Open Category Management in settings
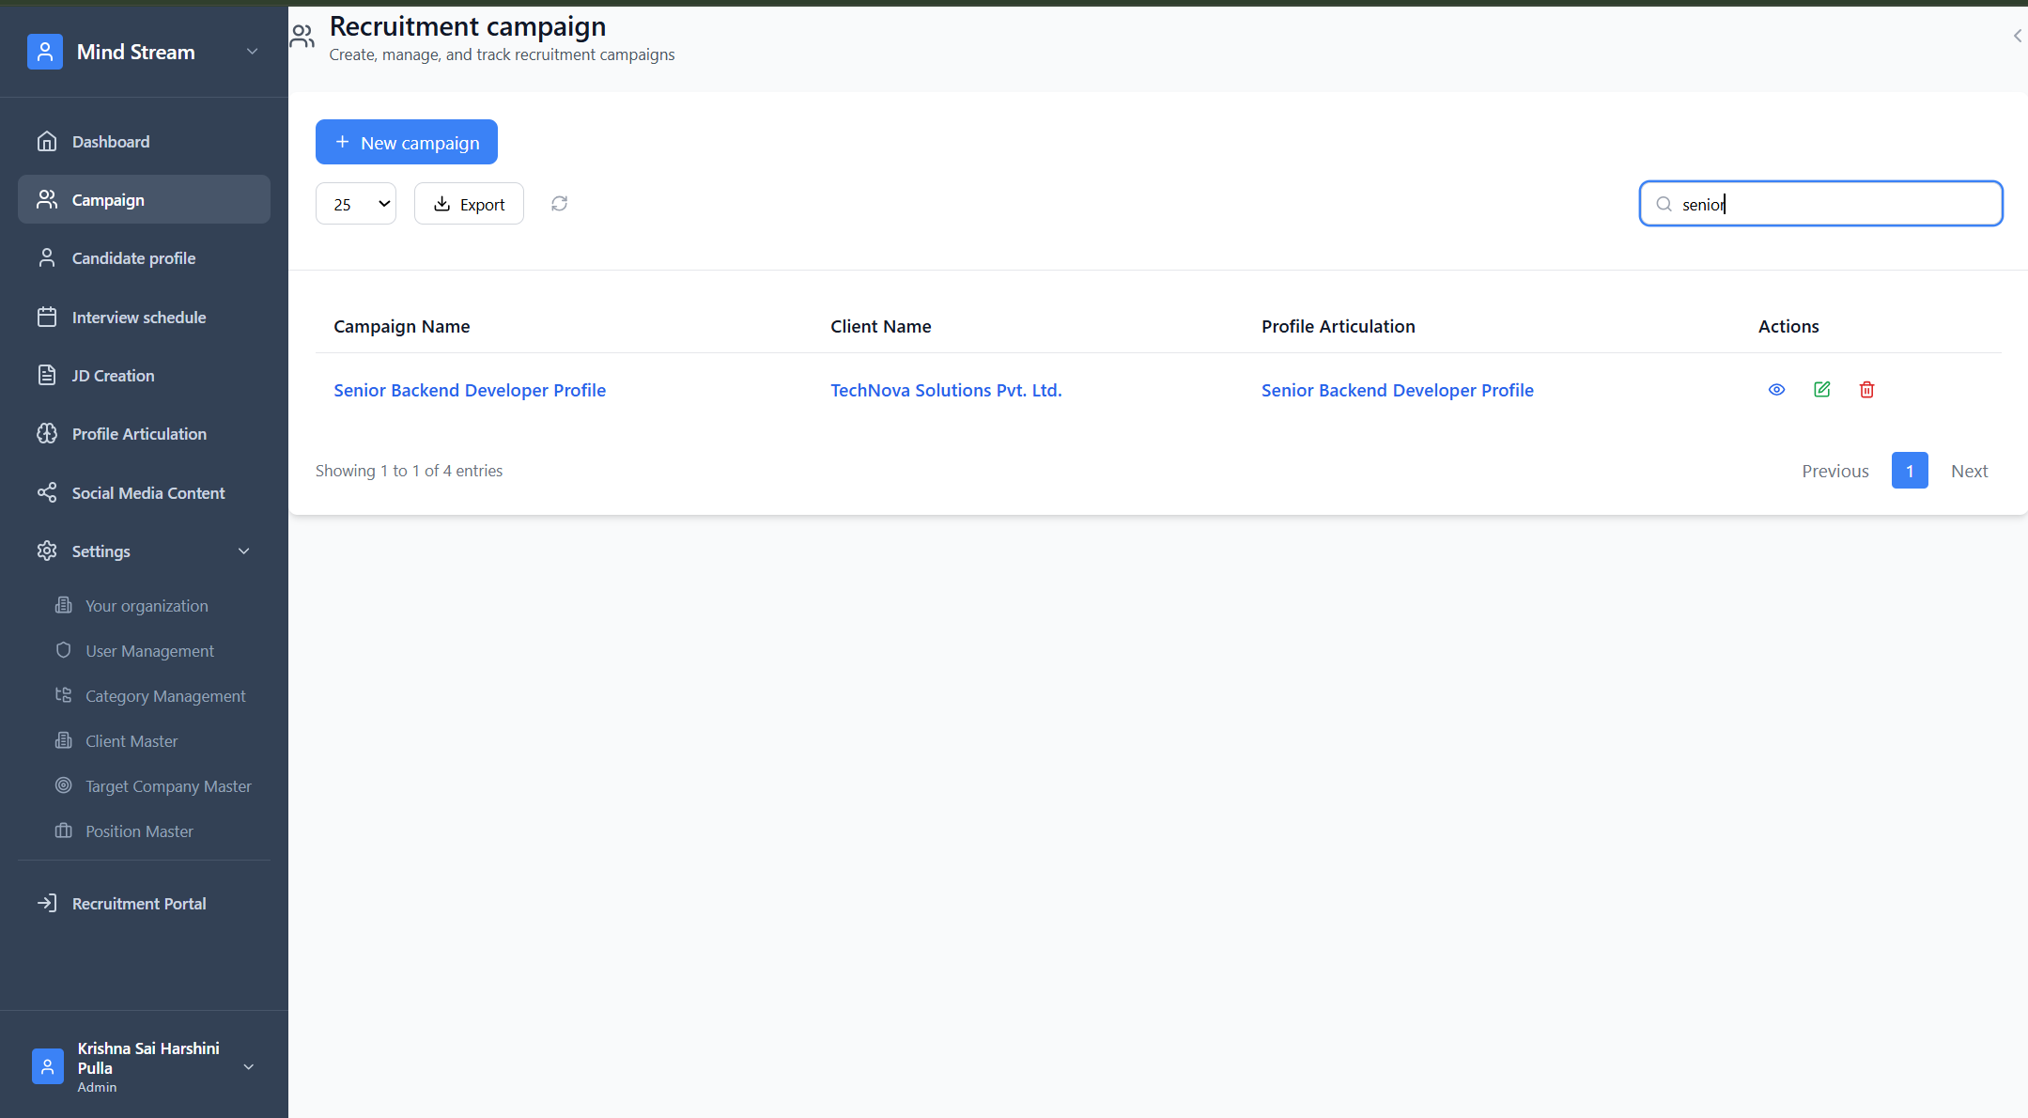 point(164,696)
